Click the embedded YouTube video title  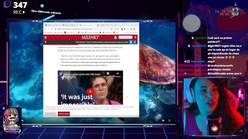tap(82, 74)
